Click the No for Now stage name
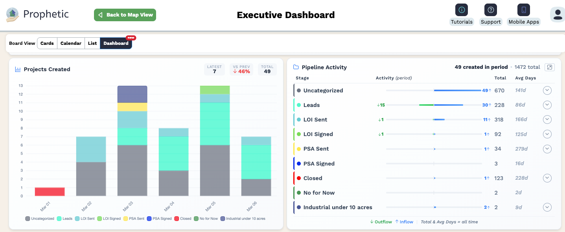The image size is (565, 232). coord(319,193)
